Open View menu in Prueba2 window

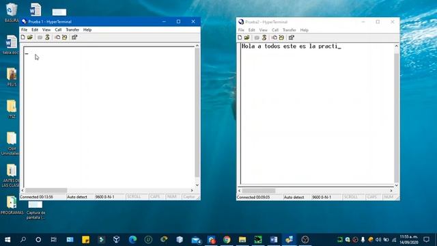(263, 30)
